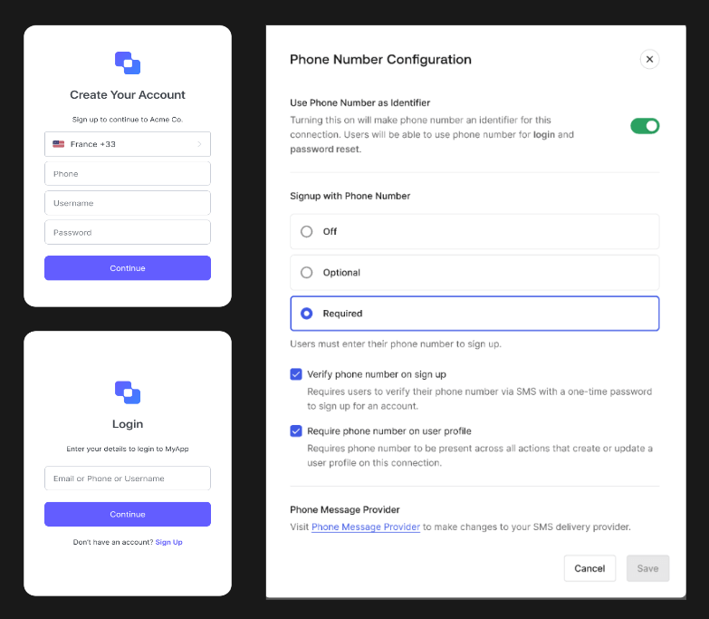The image size is (709, 619).
Task: Toggle Use Phone Number as Identifier switch
Action: tap(645, 126)
